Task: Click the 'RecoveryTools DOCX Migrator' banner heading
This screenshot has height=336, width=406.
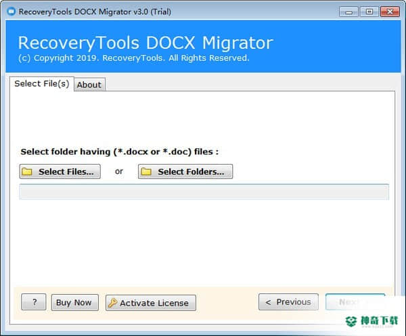Action: [x=145, y=43]
